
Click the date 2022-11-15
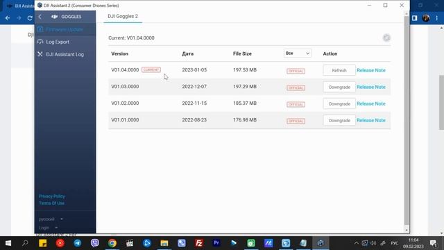coord(194,103)
